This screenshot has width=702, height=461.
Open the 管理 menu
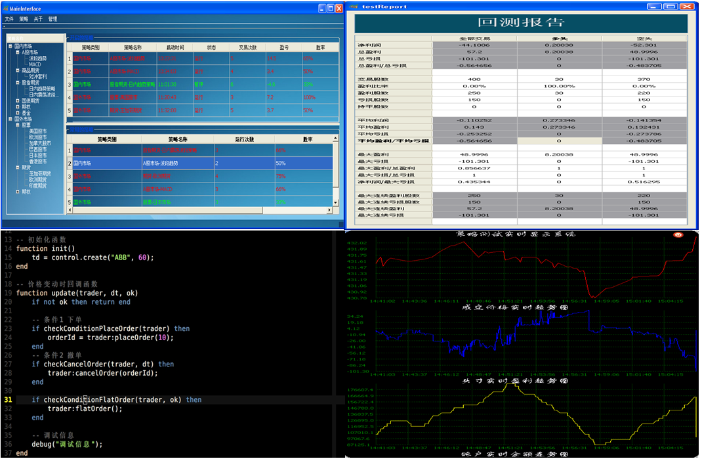point(52,19)
